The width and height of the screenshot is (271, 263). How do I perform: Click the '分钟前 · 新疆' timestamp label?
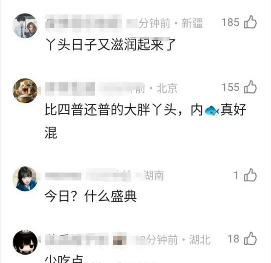coord(171,23)
